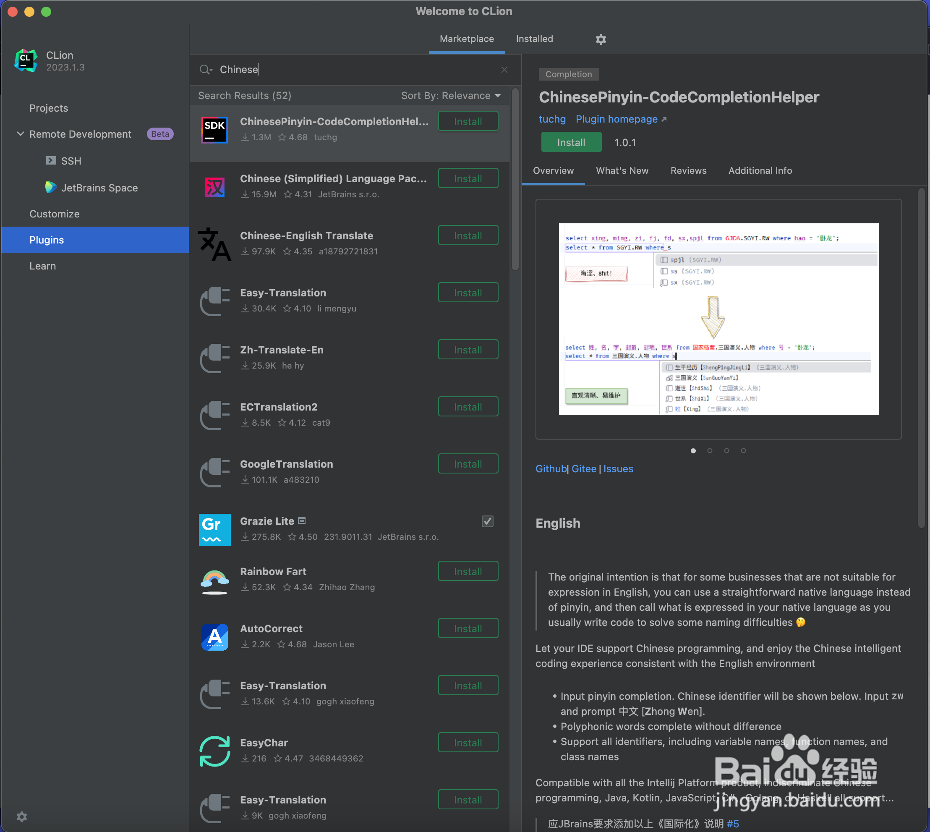Open the Issues link
Image resolution: width=930 pixels, height=832 pixels.
click(618, 468)
